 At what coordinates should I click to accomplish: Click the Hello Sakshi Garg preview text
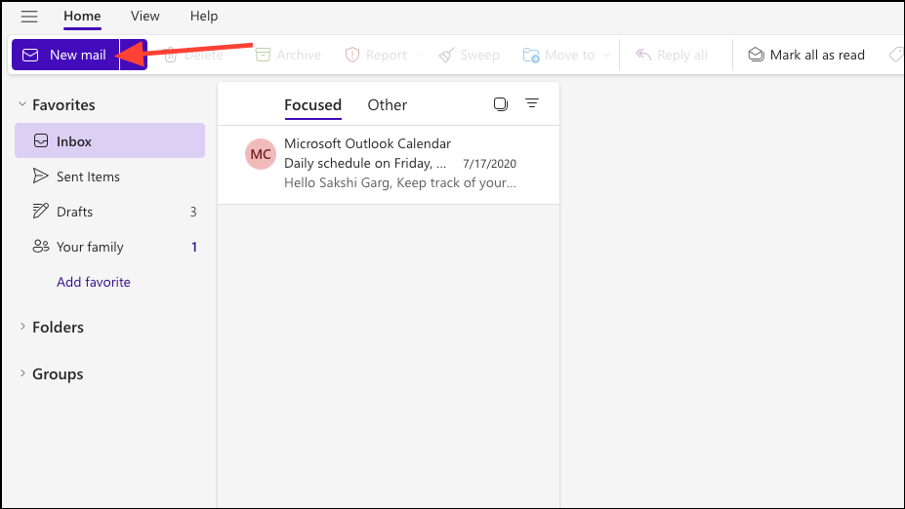click(x=400, y=182)
